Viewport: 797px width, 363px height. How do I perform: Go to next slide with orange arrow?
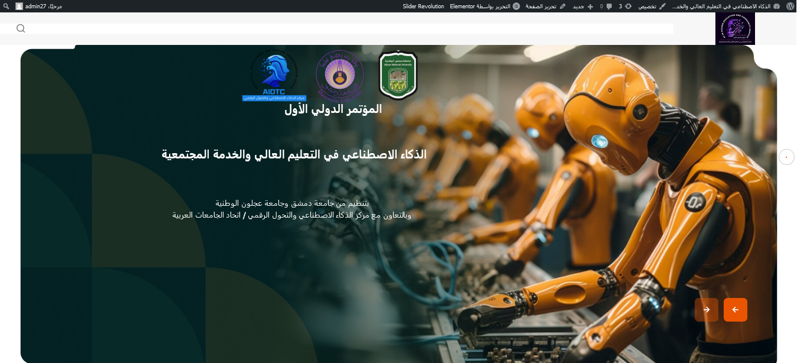[736, 310]
